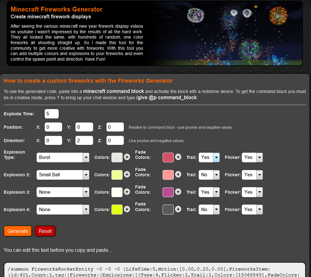Screen dimensions: 311x277
Task: Click 'Relative to command block' hint text
Action: [x=180, y=127]
